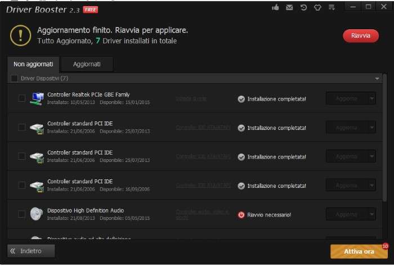Viewport: 394px width, 266px height.
Task: Click the Driver Booster 2.3 title
Action: pyautogui.click(x=43, y=10)
